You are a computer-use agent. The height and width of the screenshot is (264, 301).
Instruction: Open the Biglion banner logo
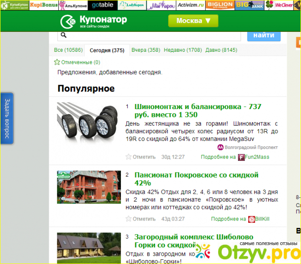[220, 5]
